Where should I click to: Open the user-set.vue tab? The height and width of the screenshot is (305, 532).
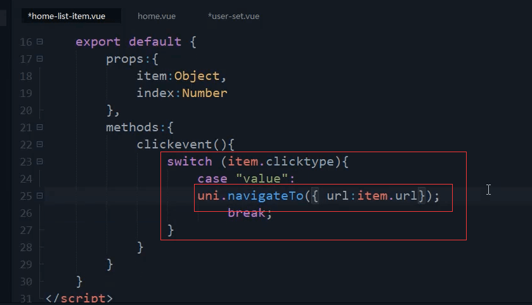coord(233,16)
